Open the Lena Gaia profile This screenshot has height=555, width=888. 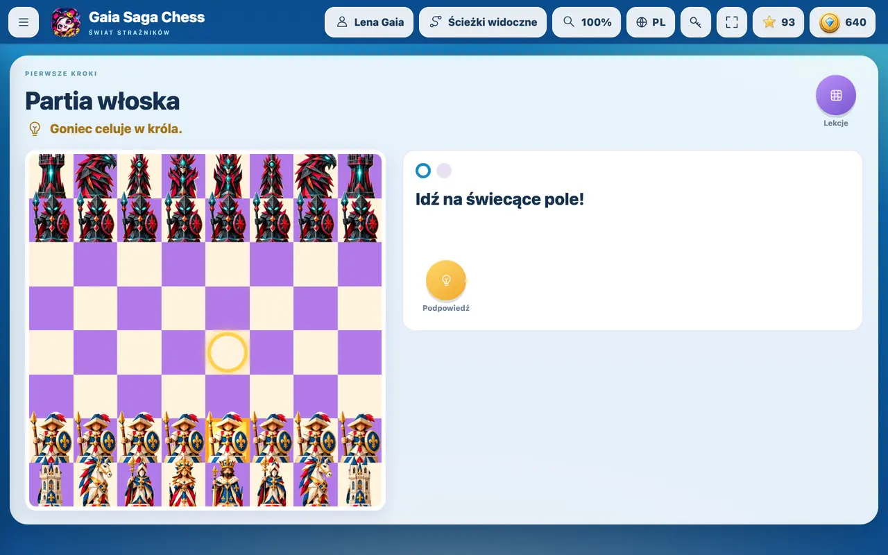coord(369,22)
